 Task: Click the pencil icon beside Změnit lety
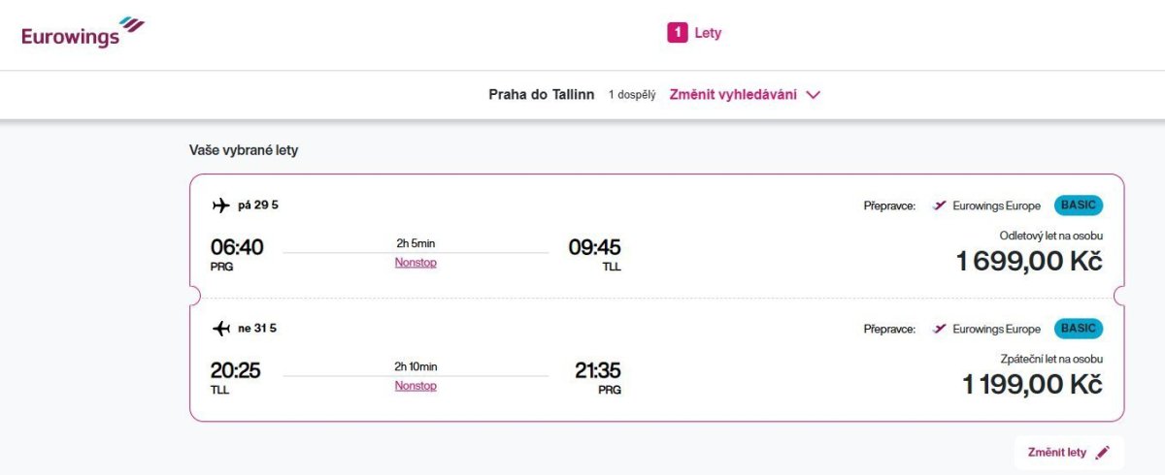click(1101, 453)
